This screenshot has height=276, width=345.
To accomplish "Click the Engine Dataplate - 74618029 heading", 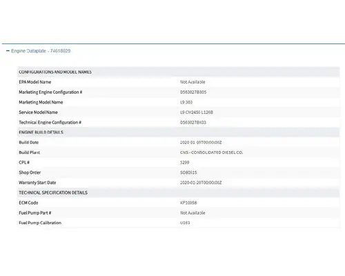I will [x=41, y=51].
